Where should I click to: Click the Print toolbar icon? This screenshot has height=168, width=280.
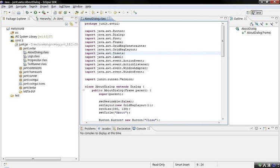click(x=19, y=12)
